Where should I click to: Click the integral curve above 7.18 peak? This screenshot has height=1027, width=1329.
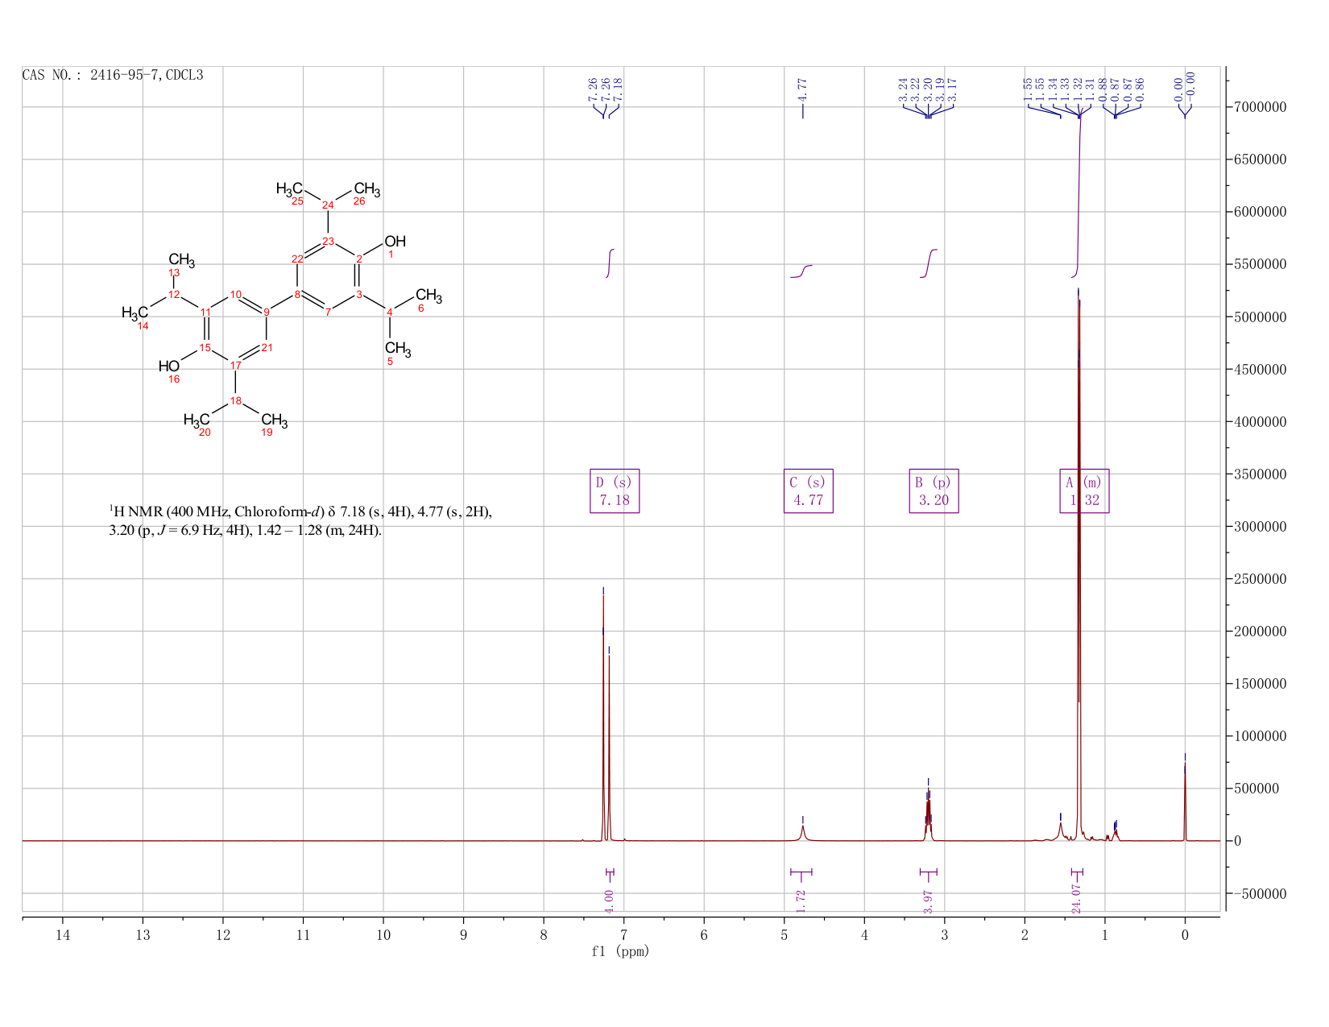click(x=611, y=263)
